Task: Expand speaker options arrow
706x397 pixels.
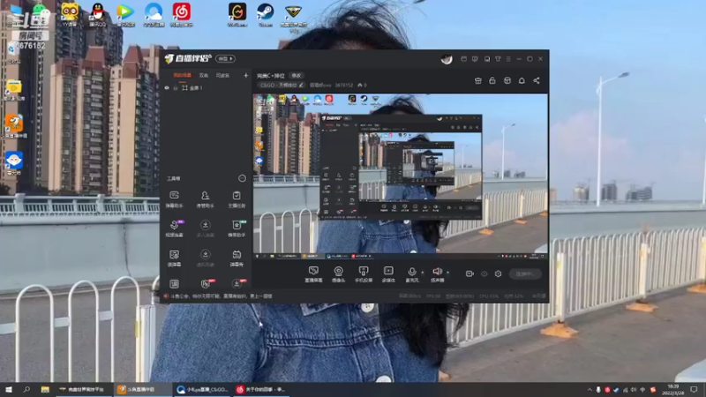Action: [x=447, y=273]
